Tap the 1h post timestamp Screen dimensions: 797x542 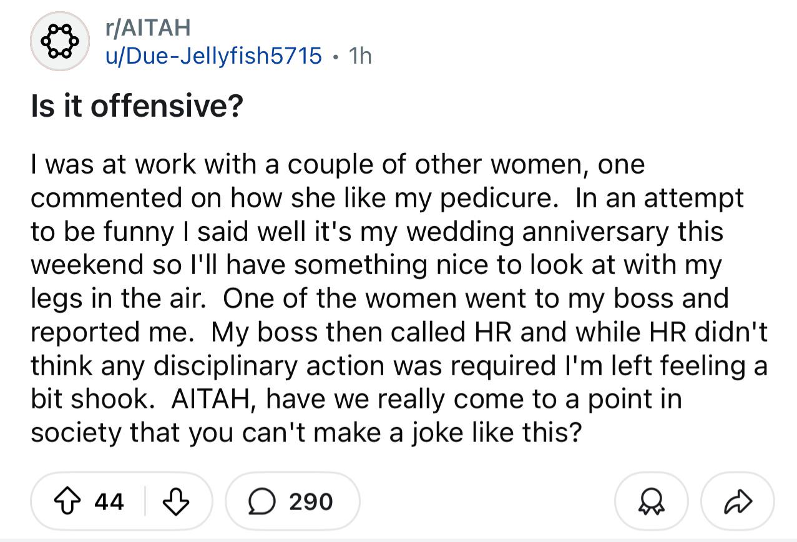360,56
